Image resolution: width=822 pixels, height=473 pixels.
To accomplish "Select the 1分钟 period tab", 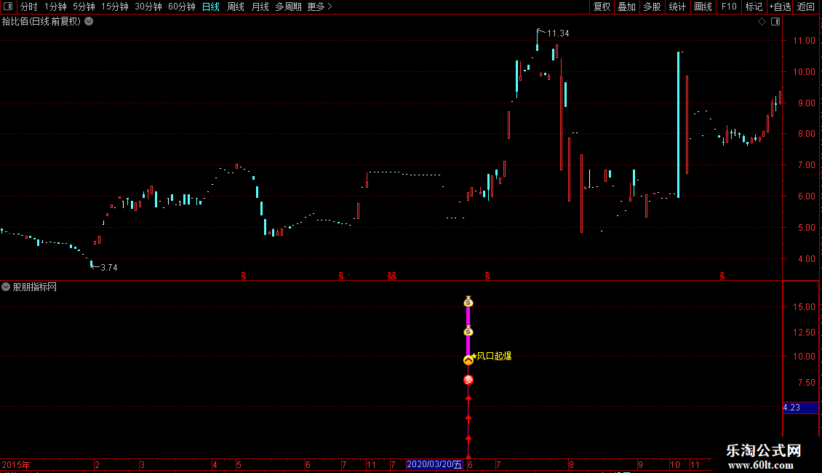I will tap(55, 7).
